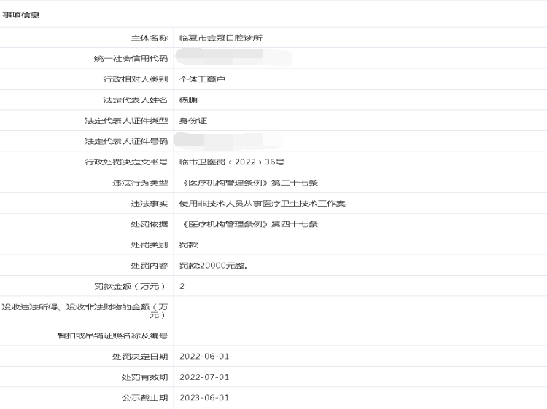This screenshot has height=409, width=547.
Task: Click the 第四十七条 penalty basis value
Action: pos(248,224)
